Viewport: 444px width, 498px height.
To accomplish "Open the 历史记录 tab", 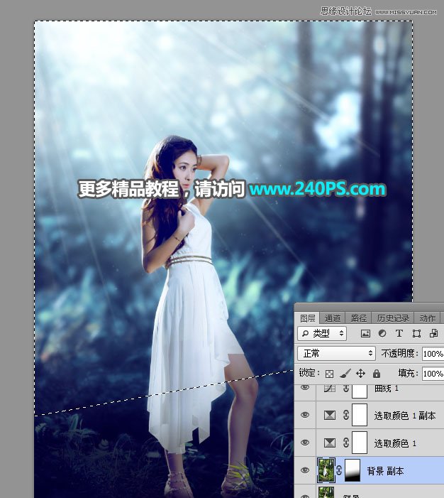I will (393, 318).
